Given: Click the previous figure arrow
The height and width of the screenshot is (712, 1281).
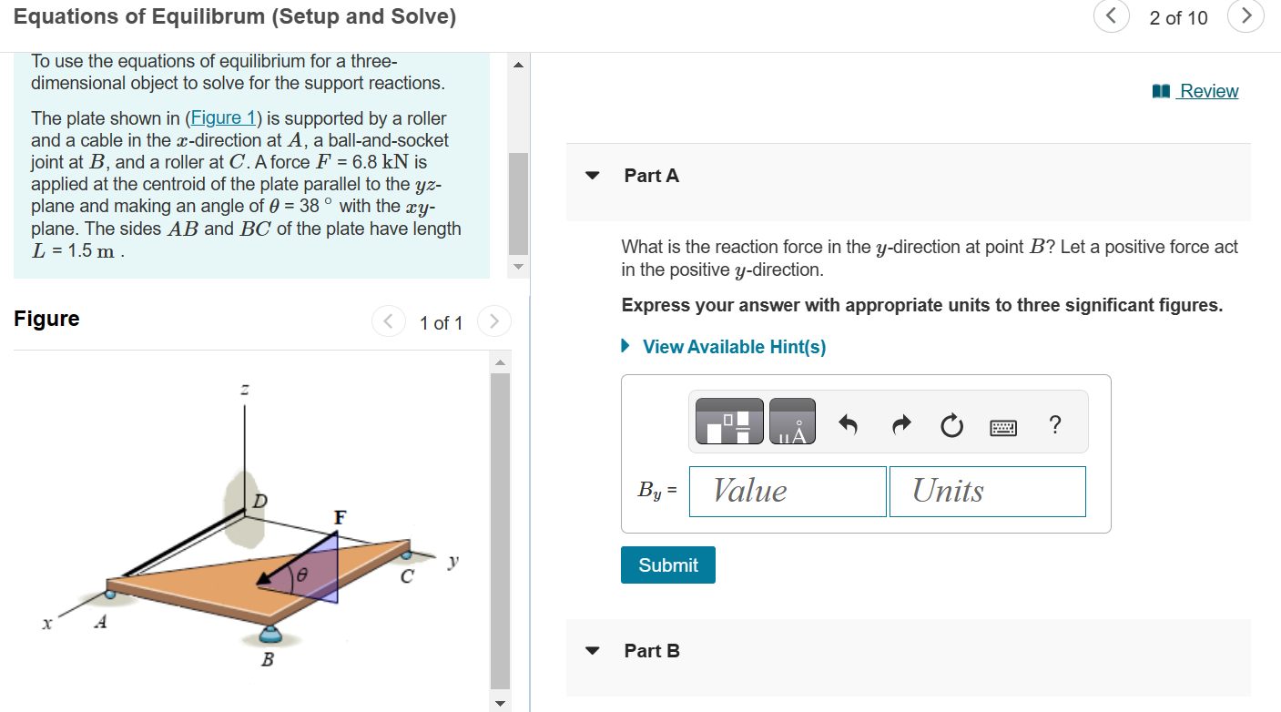Looking at the screenshot, I should point(388,321).
